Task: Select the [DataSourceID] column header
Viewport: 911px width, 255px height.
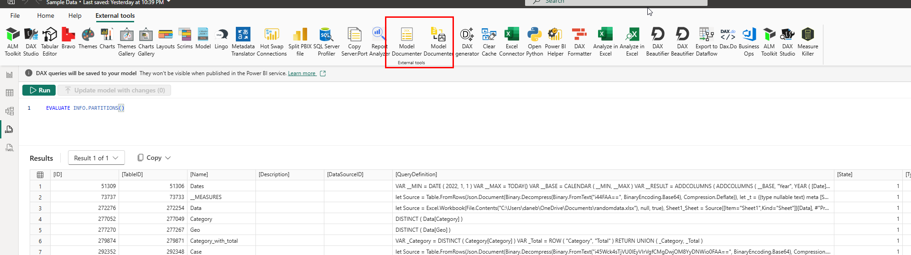Action: 358,174
